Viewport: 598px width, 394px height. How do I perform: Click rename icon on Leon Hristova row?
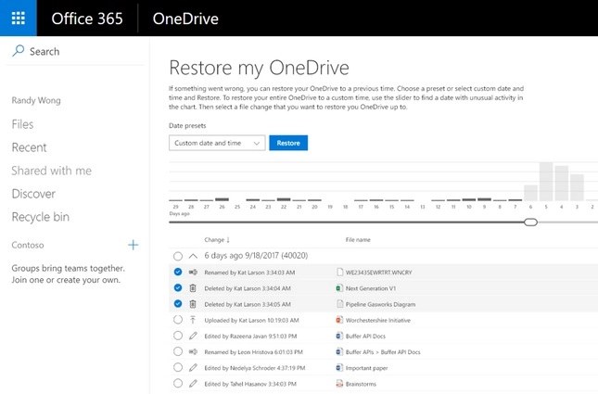pos(193,351)
